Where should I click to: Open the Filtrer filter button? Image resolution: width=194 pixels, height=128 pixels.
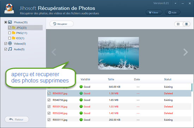point(154,12)
